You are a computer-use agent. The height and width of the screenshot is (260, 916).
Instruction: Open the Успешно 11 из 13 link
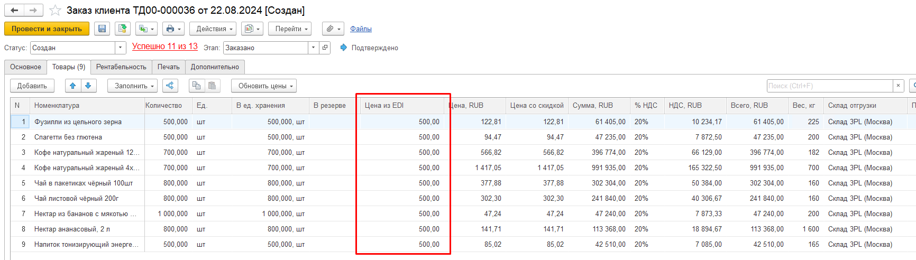[165, 47]
